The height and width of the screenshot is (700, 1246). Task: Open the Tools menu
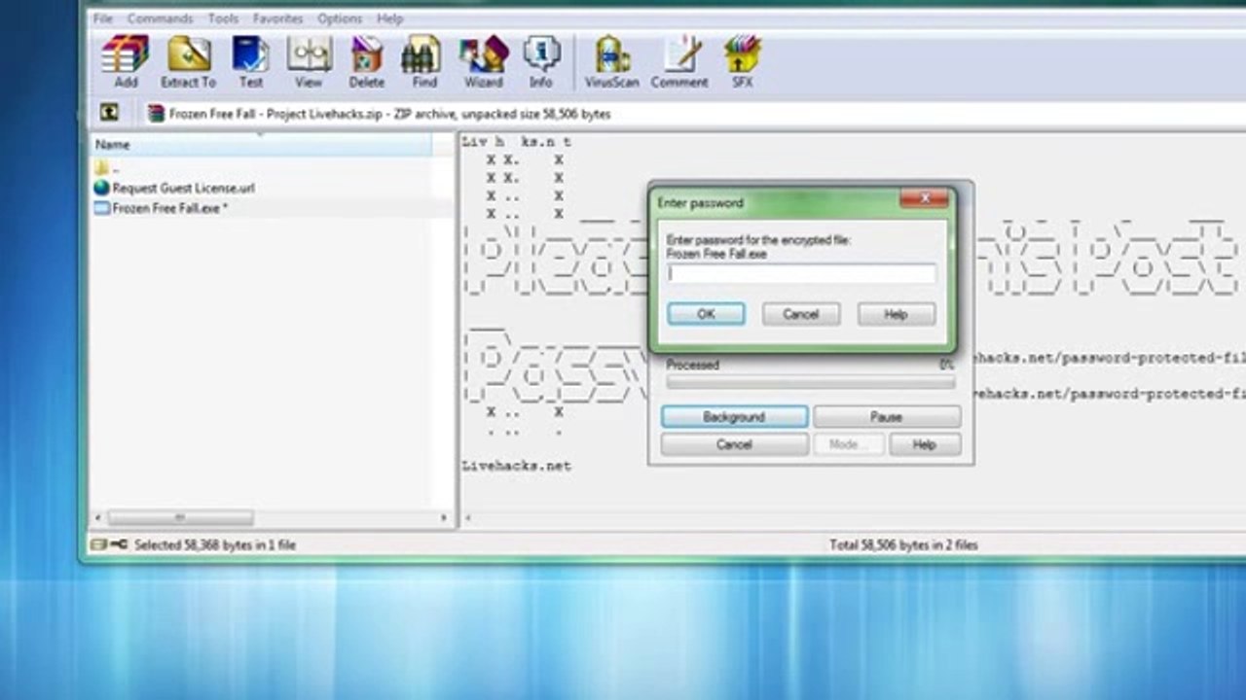[x=223, y=18]
